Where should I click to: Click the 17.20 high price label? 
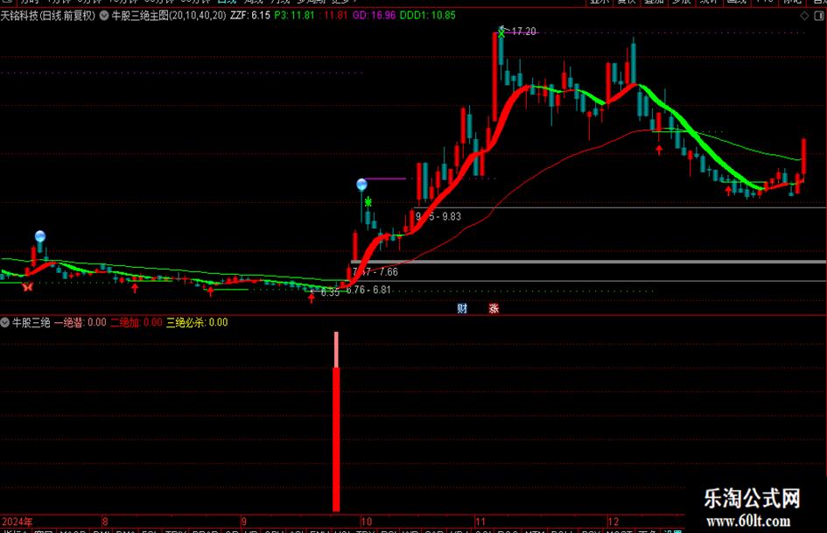[x=523, y=32]
